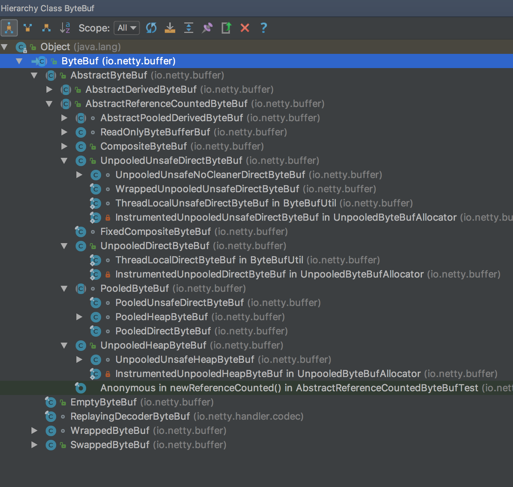
Task: Click the class icon beside PooledHeapByteBuf
Action: pos(95,317)
